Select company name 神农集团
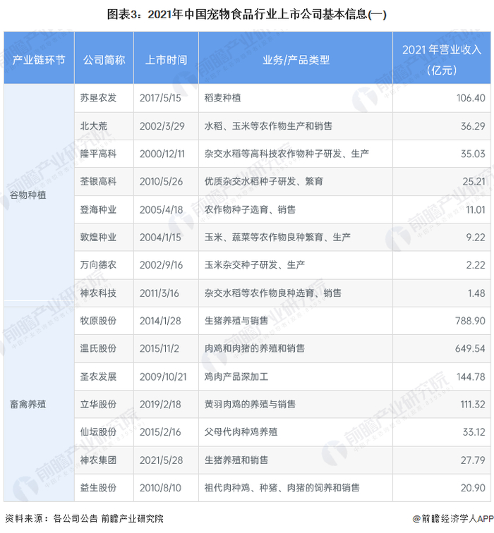 point(98,460)
